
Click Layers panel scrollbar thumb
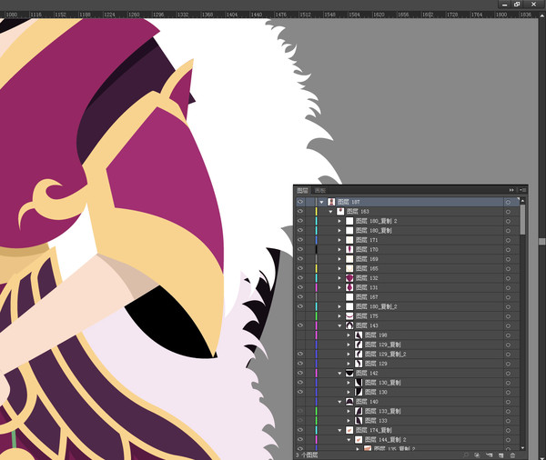pos(522,219)
